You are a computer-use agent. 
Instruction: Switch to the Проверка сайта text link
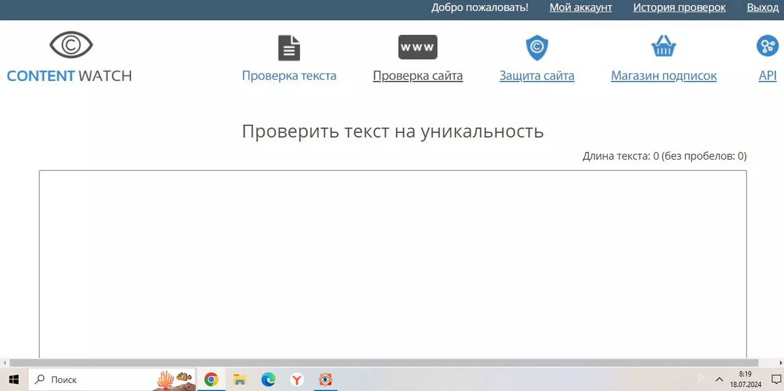click(x=417, y=76)
